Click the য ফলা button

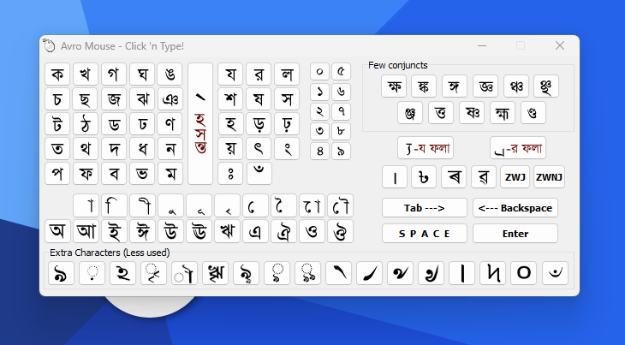[x=426, y=148]
